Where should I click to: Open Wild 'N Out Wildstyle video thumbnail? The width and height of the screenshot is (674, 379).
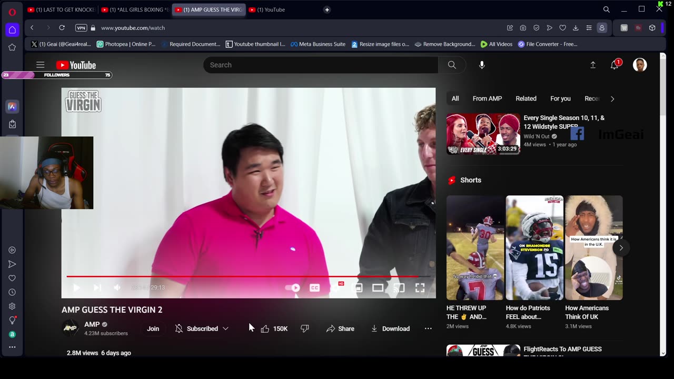click(x=483, y=134)
